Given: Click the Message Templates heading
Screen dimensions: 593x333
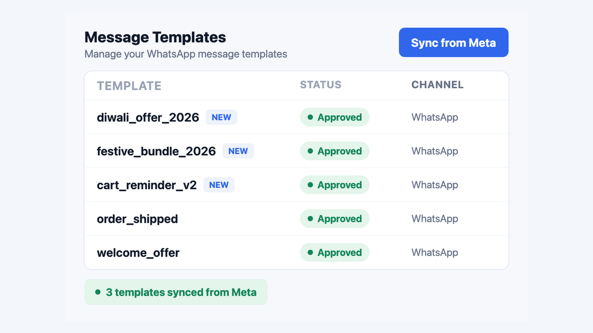Looking at the screenshot, I should [x=155, y=37].
